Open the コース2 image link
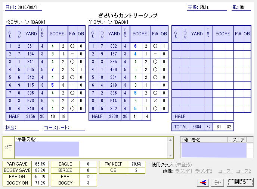 244,171
